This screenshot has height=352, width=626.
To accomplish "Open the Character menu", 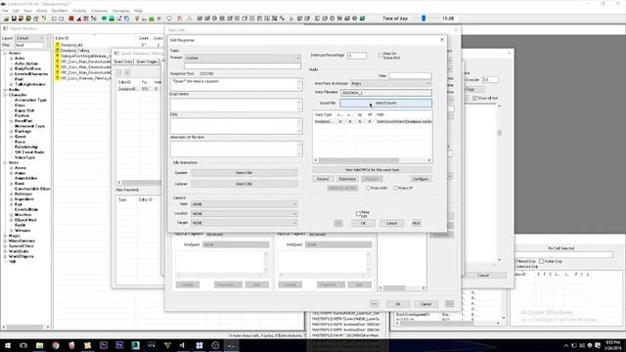I will (x=100, y=11).
